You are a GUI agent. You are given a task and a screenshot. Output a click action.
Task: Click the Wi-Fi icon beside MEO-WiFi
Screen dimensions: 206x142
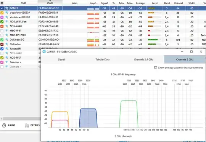click(x=6, y=31)
